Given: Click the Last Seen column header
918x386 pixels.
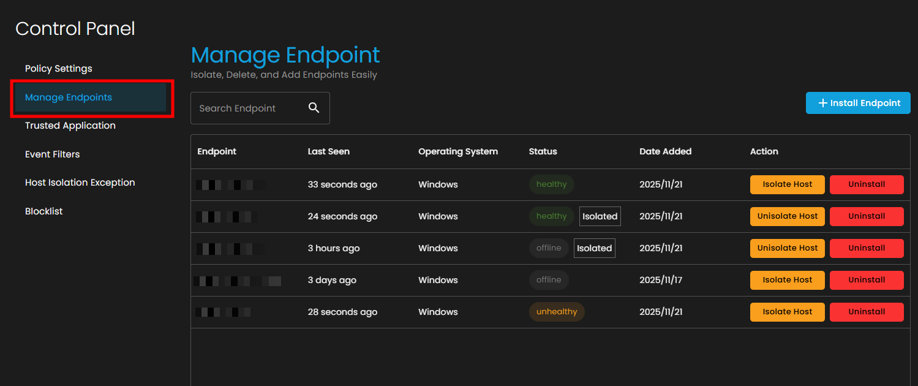Looking at the screenshot, I should click(x=329, y=151).
